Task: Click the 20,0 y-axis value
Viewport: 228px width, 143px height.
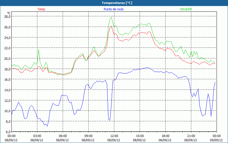Action: pos(7,58)
